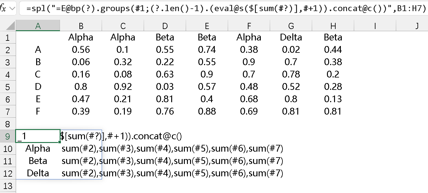Click the Delta header cell in row 1
The image size is (428, 193).
(291, 38)
